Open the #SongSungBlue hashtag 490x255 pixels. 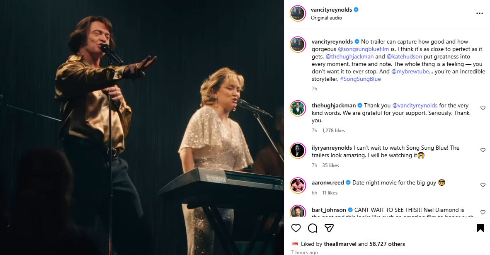coord(360,79)
